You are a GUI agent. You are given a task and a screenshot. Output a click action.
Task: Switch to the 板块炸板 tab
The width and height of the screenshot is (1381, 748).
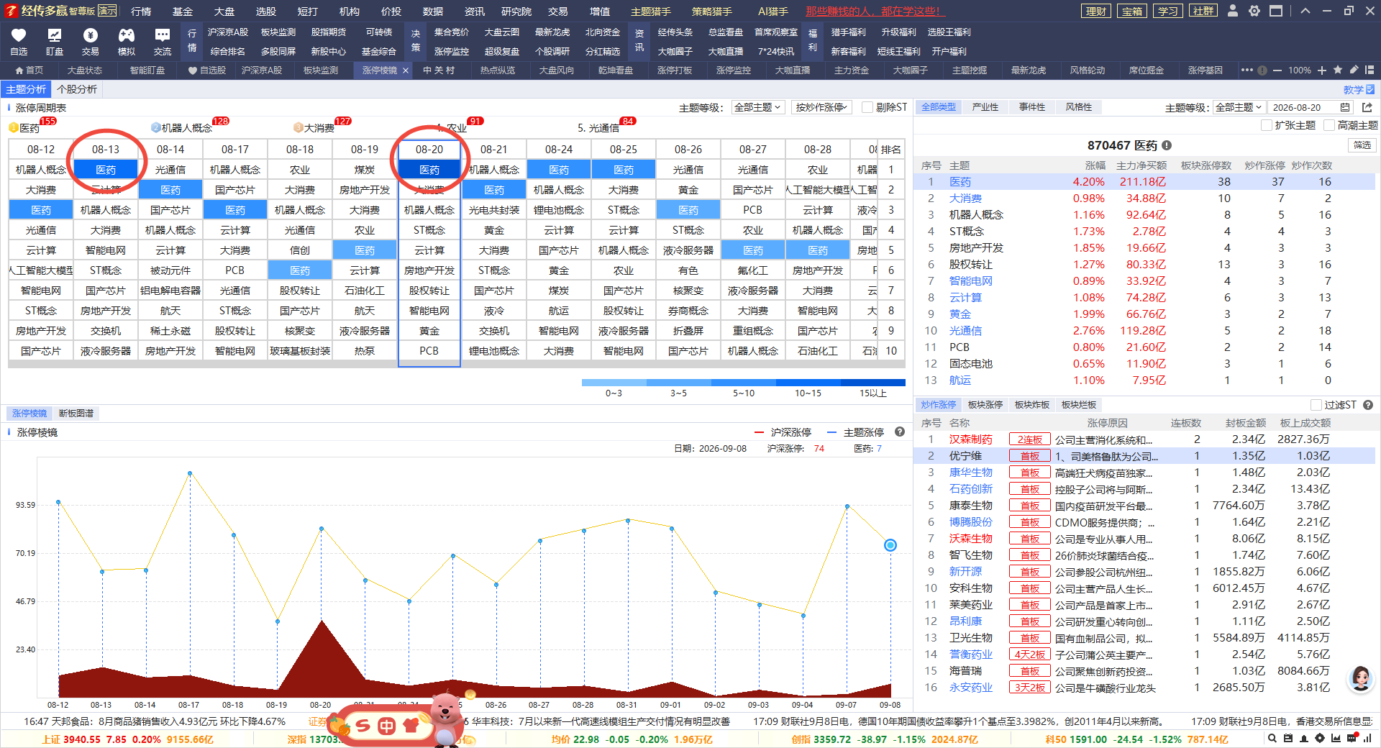[x=1032, y=405]
